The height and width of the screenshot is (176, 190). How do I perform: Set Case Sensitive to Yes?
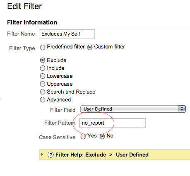83,137
